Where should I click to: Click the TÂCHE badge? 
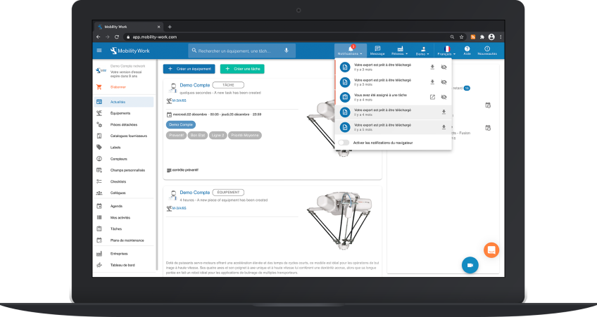pyautogui.click(x=228, y=85)
